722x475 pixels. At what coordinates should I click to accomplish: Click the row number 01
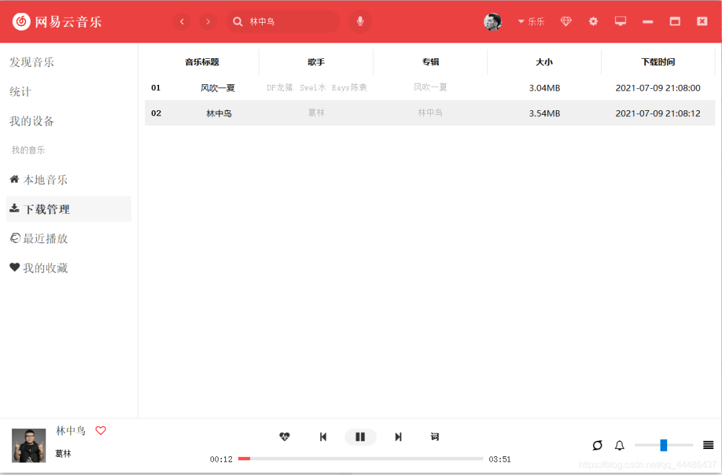click(x=156, y=88)
